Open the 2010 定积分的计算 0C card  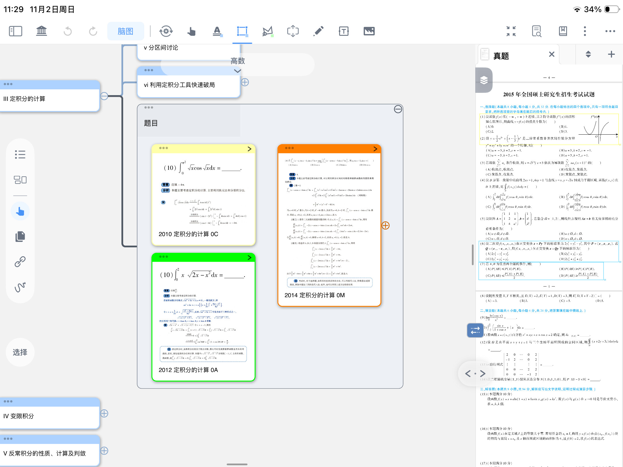click(x=249, y=149)
